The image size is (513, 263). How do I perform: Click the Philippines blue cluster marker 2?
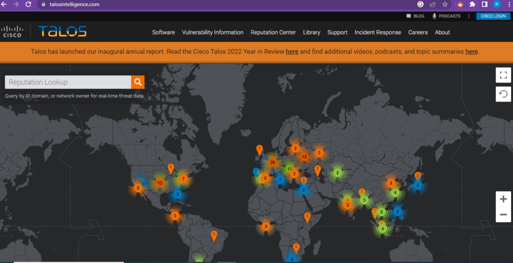click(397, 211)
